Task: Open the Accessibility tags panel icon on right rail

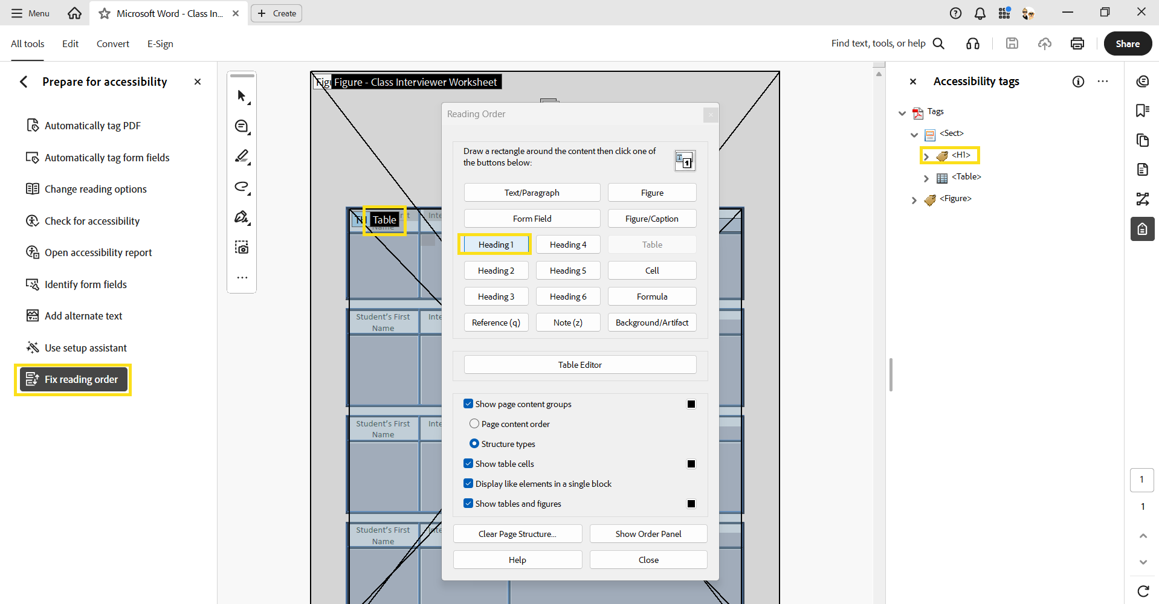Action: click(x=1142, y=229)
